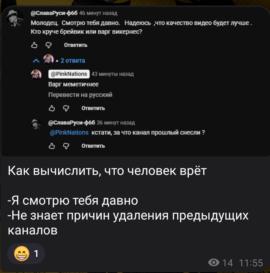Open the PinkNations avatar beside the reply
Screen dimensions: 270x273
36,75
